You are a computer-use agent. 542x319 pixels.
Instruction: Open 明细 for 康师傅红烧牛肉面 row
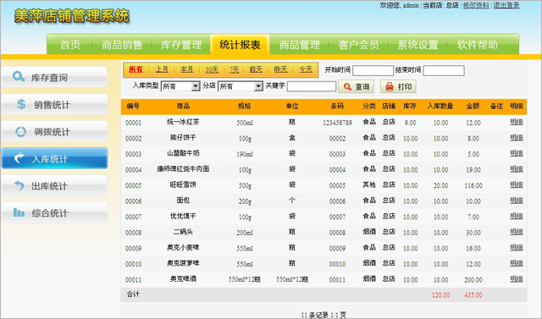coord(516,169)
